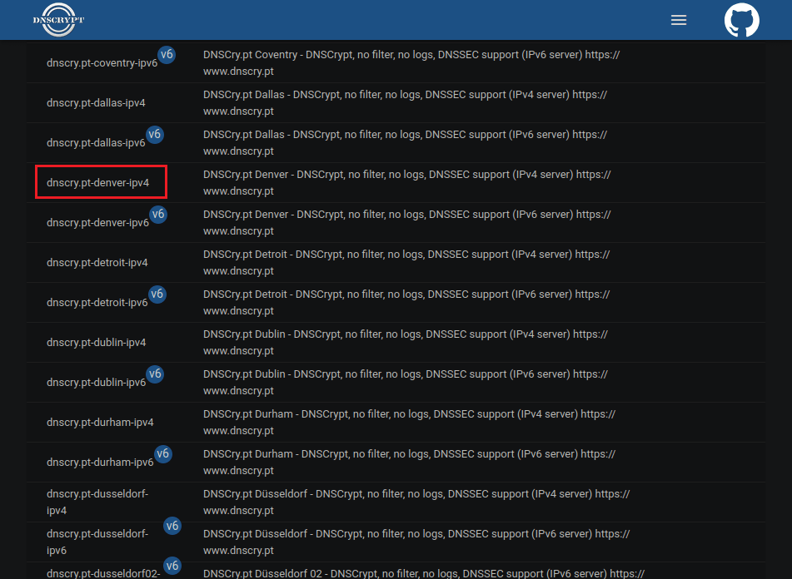Select dnscry.pt-durham-ipv4 server name
Image resolution: width=792 pixels, height=579 pixels.
tap(100, 422)
